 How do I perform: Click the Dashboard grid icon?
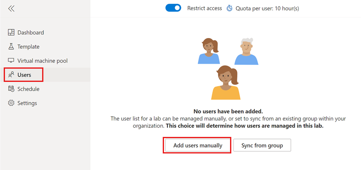click(11, 33)
